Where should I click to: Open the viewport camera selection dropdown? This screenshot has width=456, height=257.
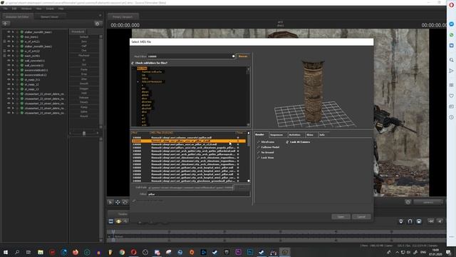(x=428, y=202)
